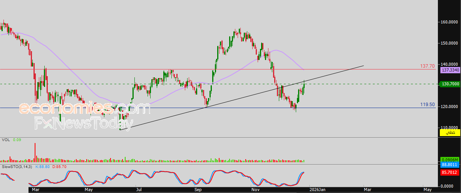Image resolution: width=461 pixels, height=193 pixels.
Task: Click the 137.70 resistance level label
Action: coord(428,66)
